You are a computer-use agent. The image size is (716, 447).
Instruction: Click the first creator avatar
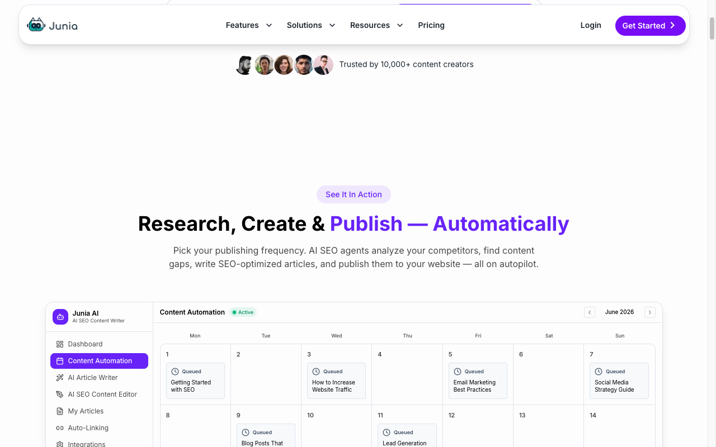coord(244,65)
